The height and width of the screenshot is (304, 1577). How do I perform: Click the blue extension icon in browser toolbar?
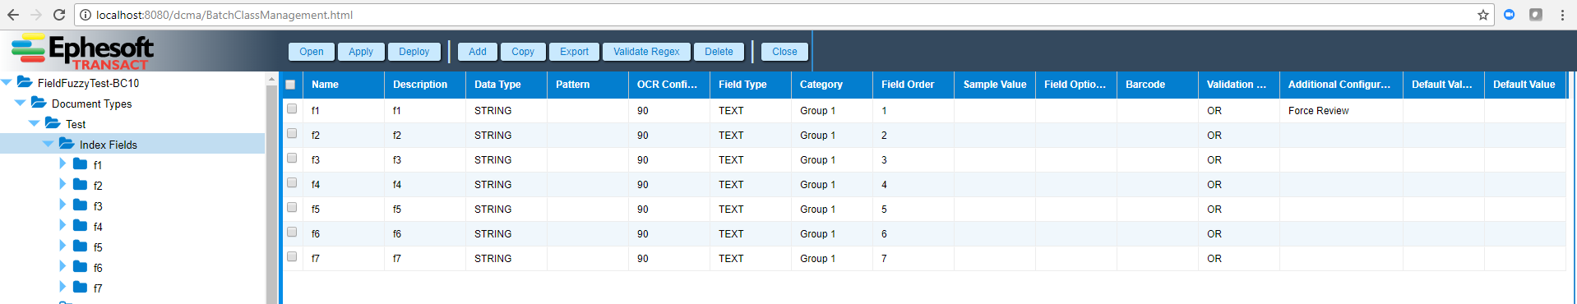pyautogui.click(x=1510, y=15)
